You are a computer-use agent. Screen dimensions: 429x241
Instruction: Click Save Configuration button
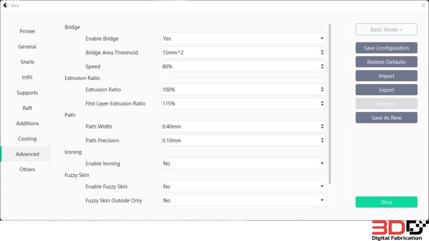(386, 48)
